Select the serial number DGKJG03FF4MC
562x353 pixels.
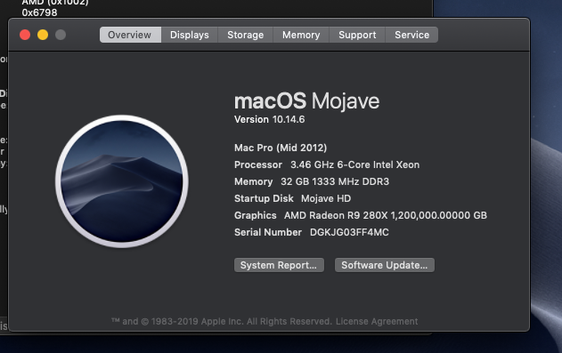[x=349, y=232]
